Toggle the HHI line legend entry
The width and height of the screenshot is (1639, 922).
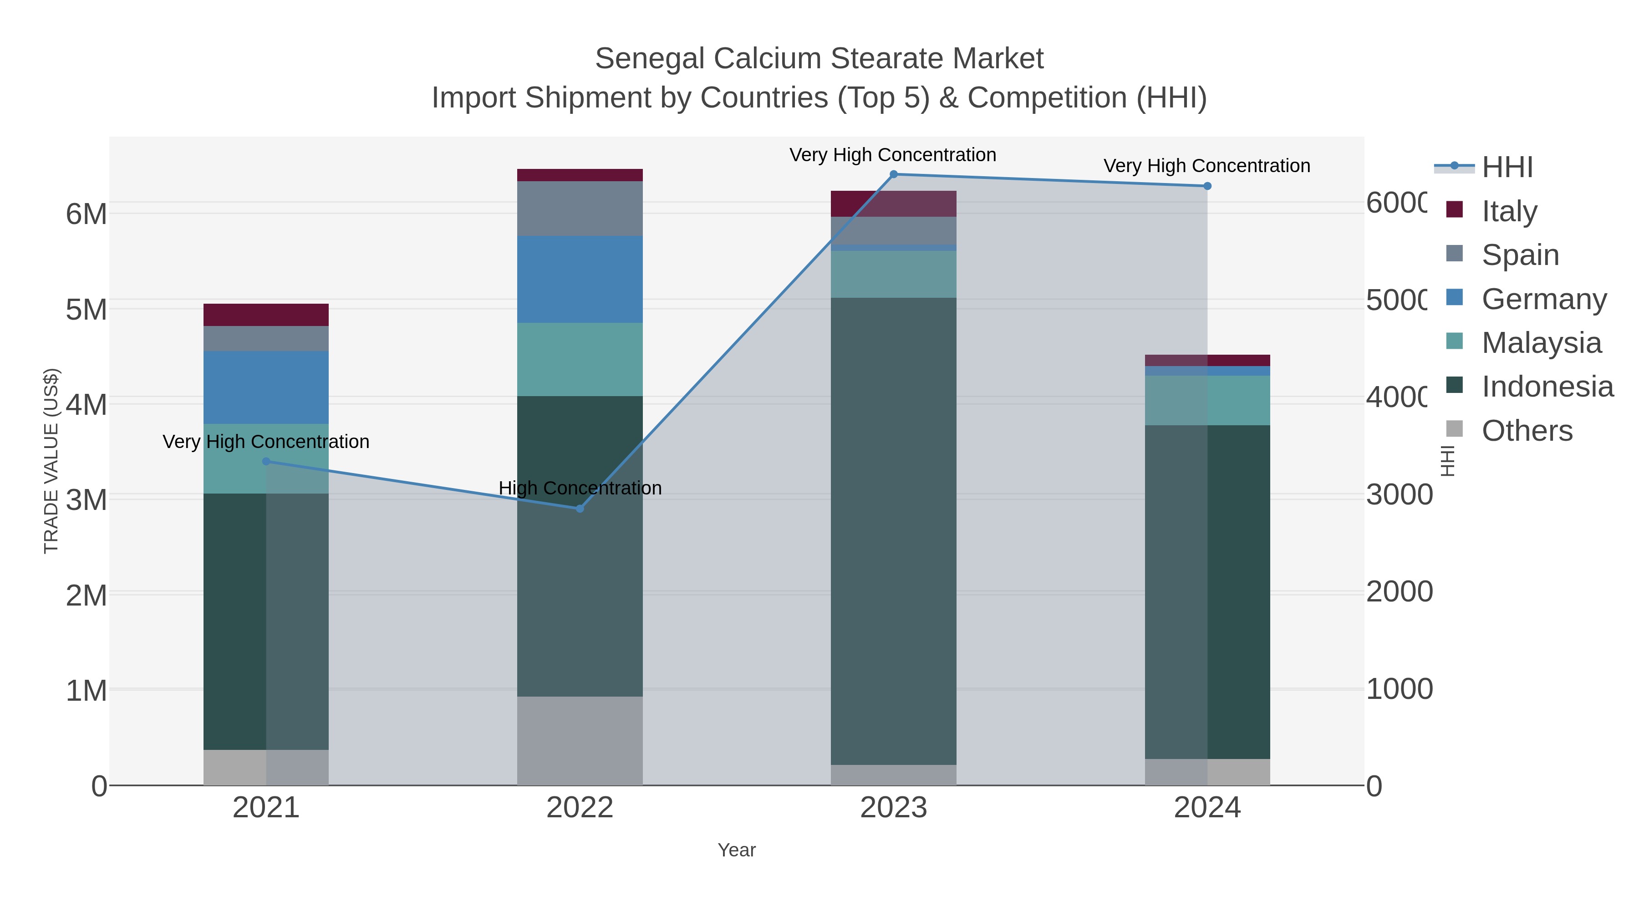(x=1483, y=168)
